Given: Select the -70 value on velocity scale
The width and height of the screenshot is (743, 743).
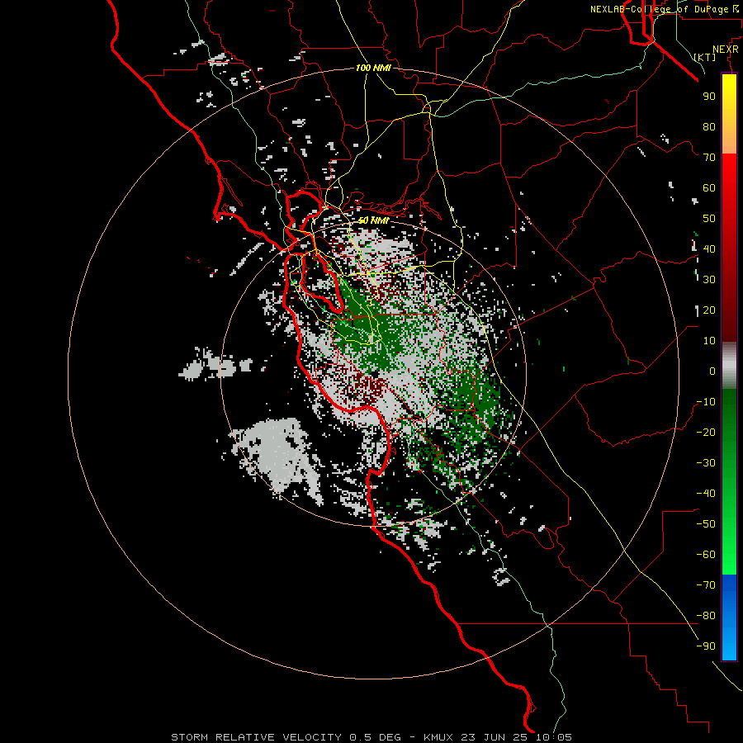Looking at the screenshot, I should tap(706, 585).
